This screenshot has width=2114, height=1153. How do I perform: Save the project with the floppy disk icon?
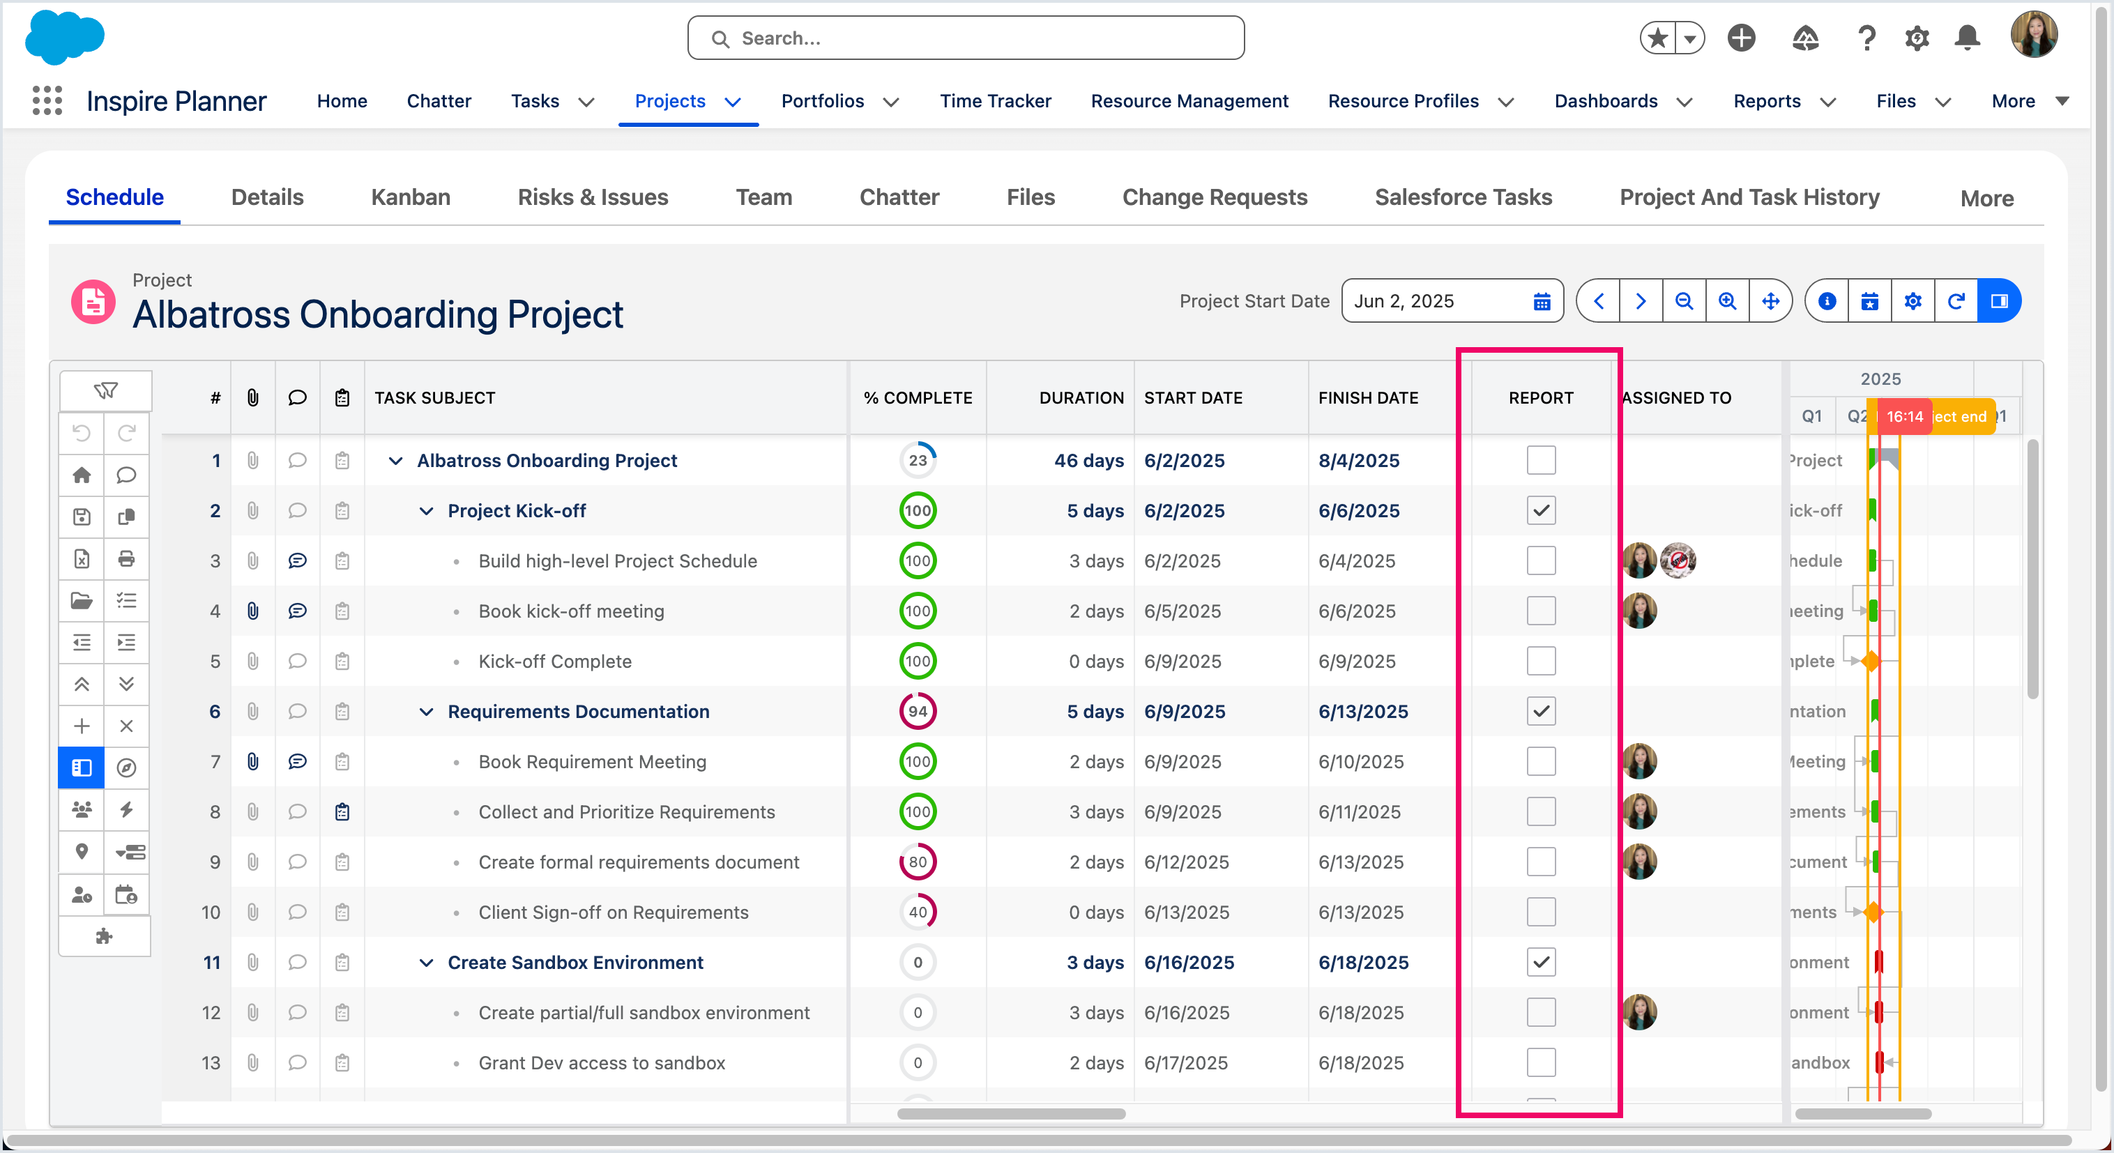tap(82, 517)
